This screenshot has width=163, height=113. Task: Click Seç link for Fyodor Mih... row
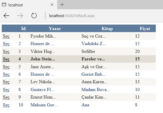(x=6, y=36)
